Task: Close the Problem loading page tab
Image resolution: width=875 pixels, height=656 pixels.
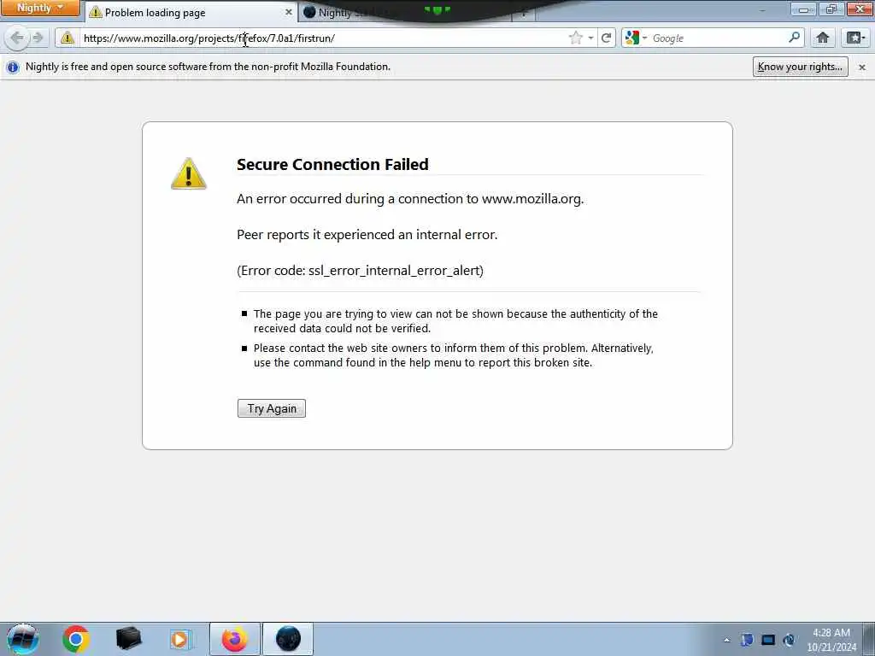Action: click(x=289, y=12)
